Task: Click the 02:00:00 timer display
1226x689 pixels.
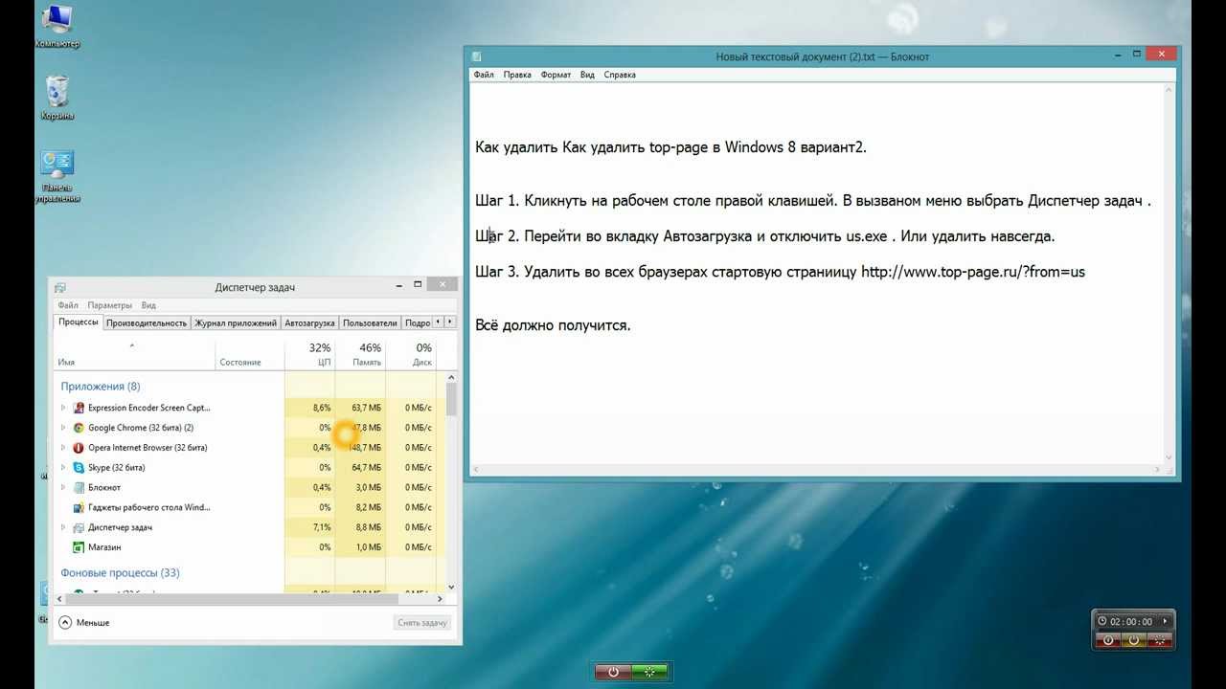Action: point(1131,621)
